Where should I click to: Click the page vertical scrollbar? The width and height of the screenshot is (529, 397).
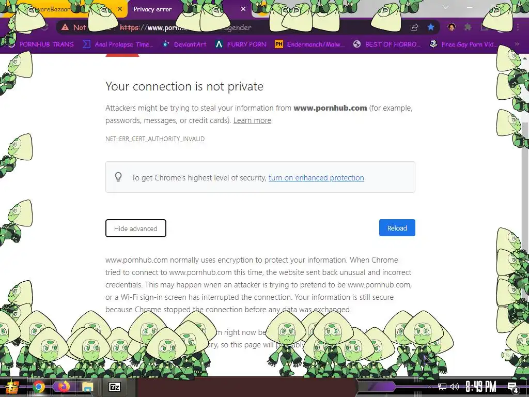click(525, 216)
